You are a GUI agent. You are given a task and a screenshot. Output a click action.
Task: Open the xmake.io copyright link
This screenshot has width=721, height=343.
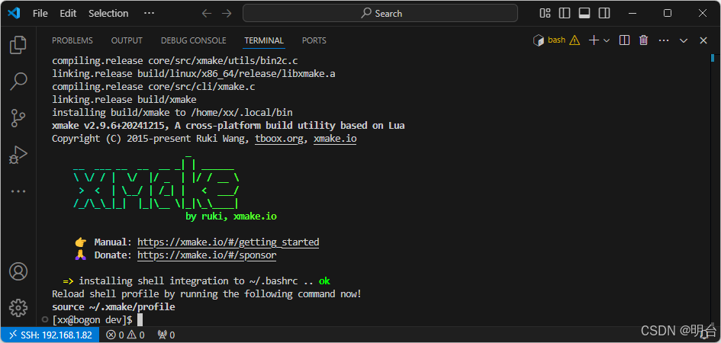click(335, 139)
